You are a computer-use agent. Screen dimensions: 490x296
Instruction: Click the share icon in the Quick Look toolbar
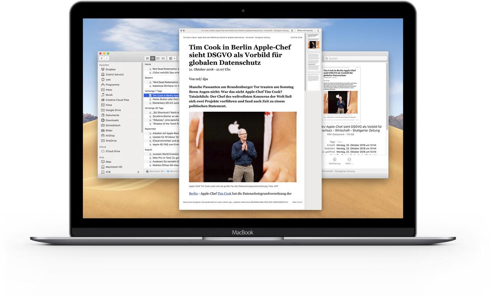pos(318,31)
